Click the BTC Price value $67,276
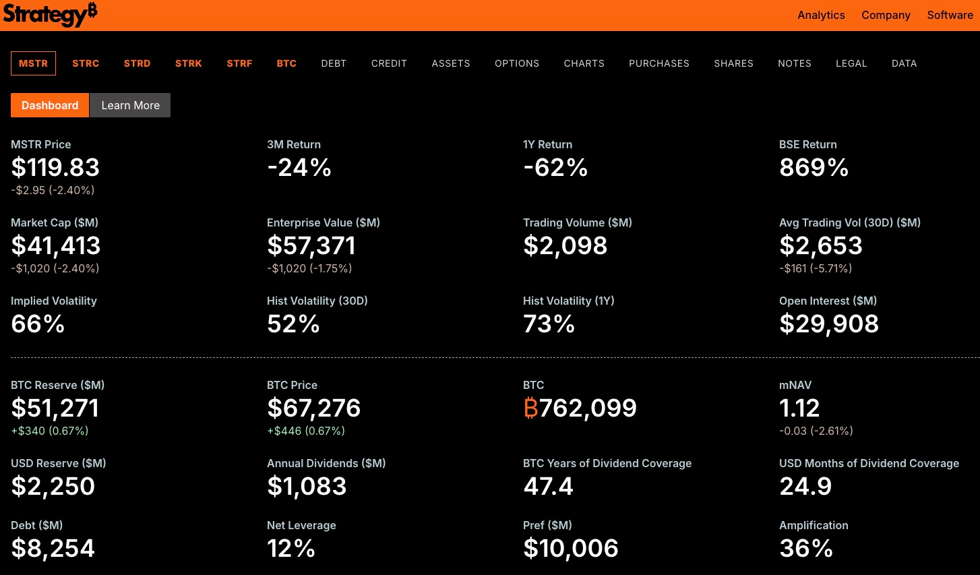The height and width of the screenshot is (575, 980). pos(314,408)
